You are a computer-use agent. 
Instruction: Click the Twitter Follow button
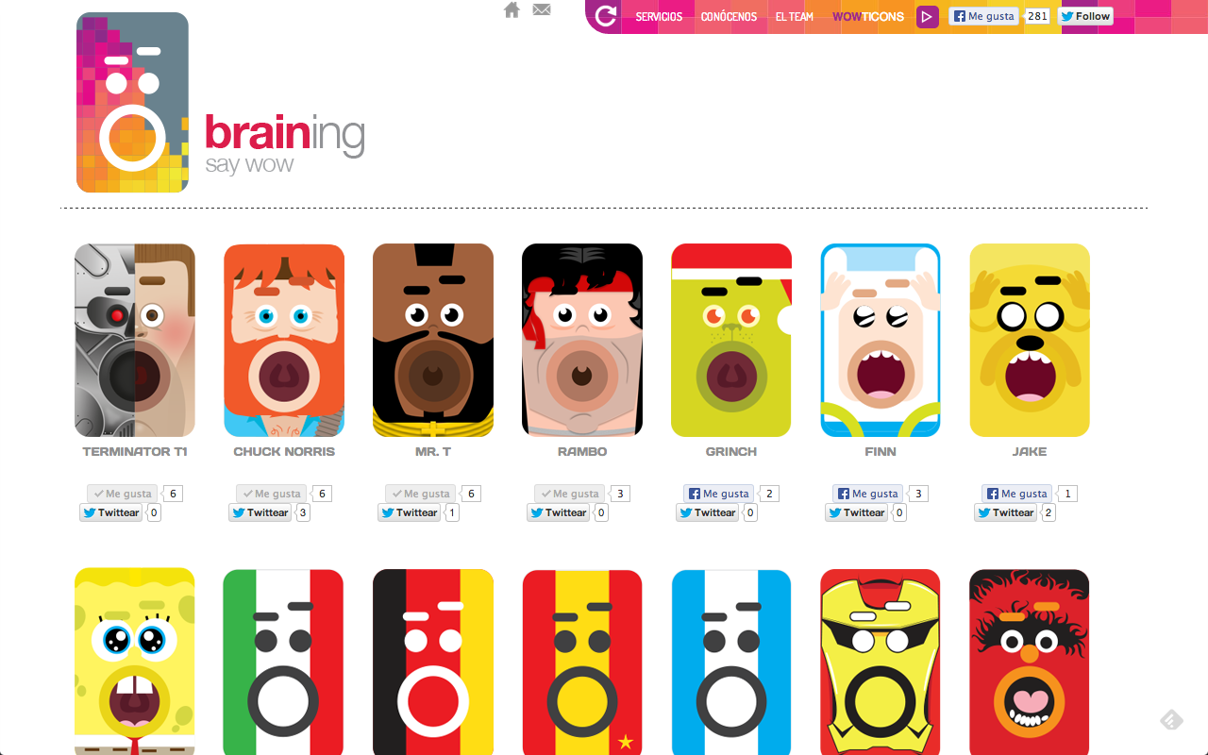[x=1085, y=16]
